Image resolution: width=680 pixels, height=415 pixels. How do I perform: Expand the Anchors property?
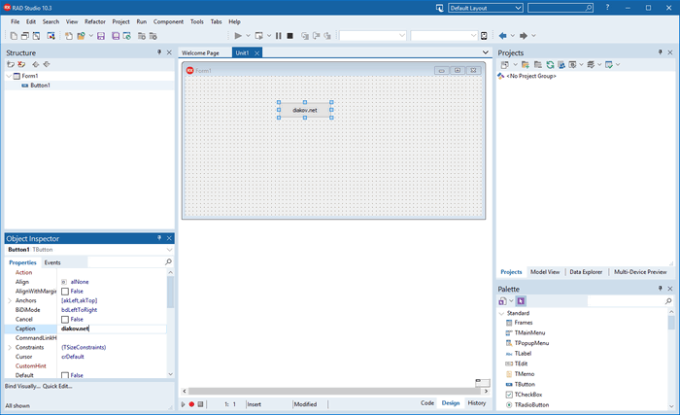(x=10, y=301)
